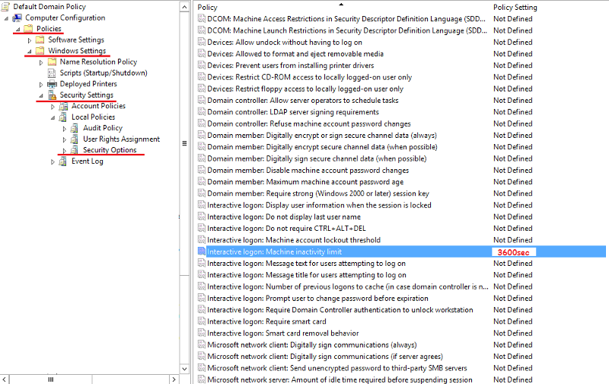The height and width of the screenshot is (384, 609).
Task: Expand the Name Resolution Policy node
Action: click(41, 62)
